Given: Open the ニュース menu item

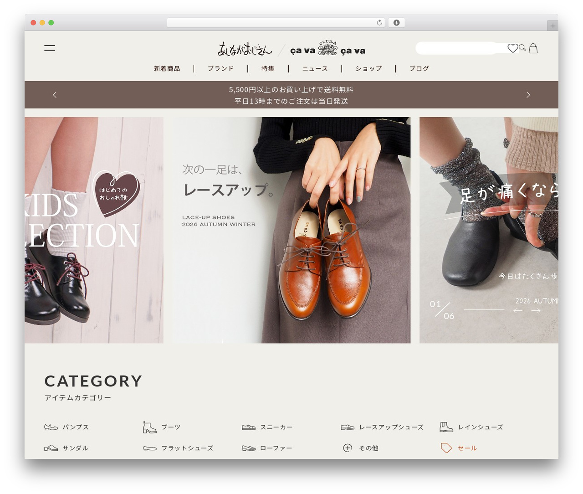Looking at the screenshot, I should [315, 68].
